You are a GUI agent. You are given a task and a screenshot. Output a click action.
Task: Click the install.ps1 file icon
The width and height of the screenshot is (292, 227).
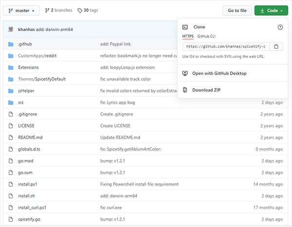coord(11,184)
